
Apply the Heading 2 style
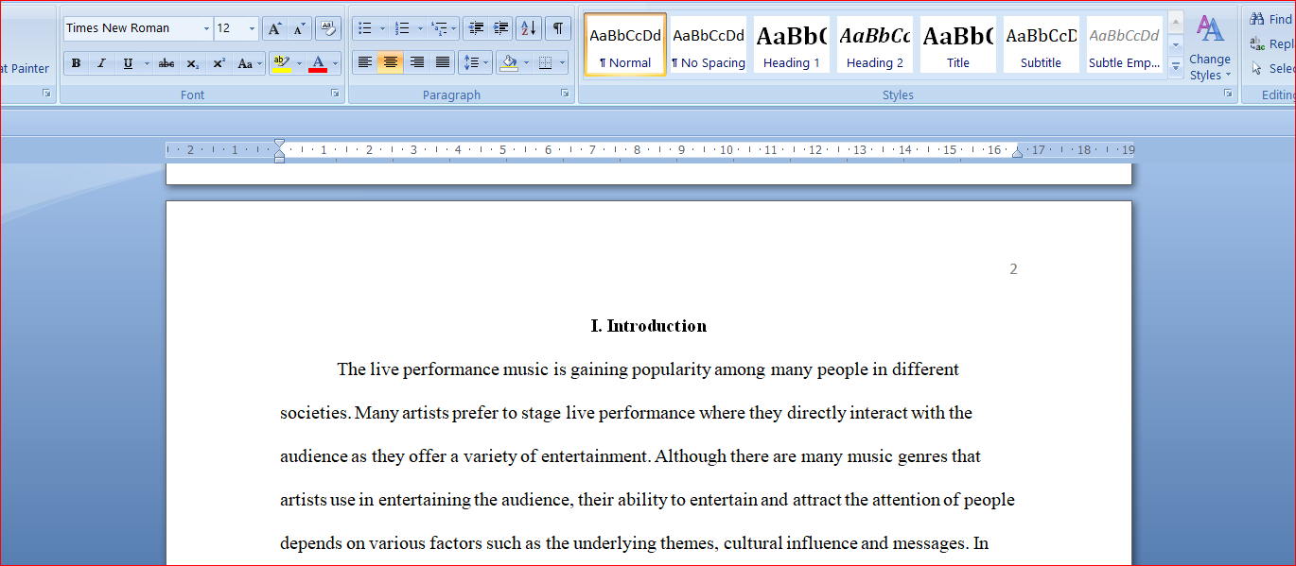875,43
